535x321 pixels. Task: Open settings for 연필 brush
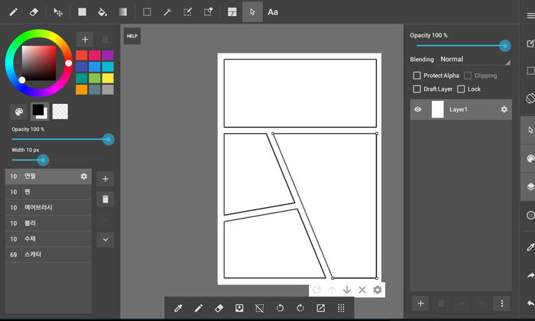tap(83, 177)
